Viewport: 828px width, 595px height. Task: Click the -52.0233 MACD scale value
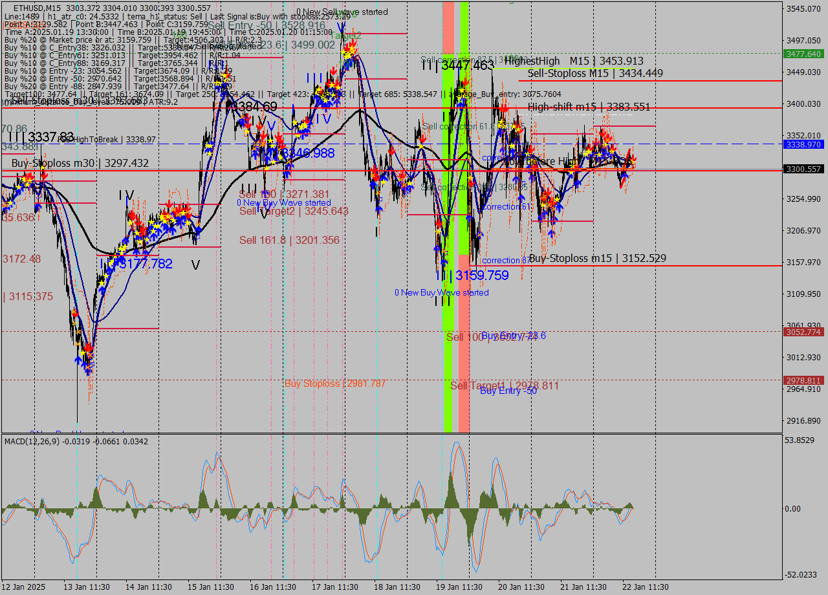[801, 574]
